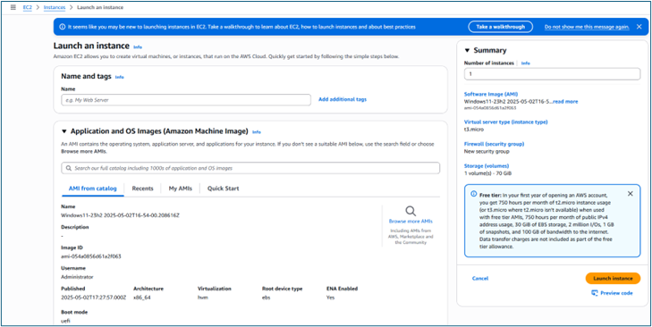
Task: Collapse the Application and OS Images section
Action: [x=64, y=131]
